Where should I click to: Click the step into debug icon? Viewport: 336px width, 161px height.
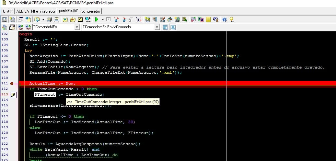tap(124, 19)
